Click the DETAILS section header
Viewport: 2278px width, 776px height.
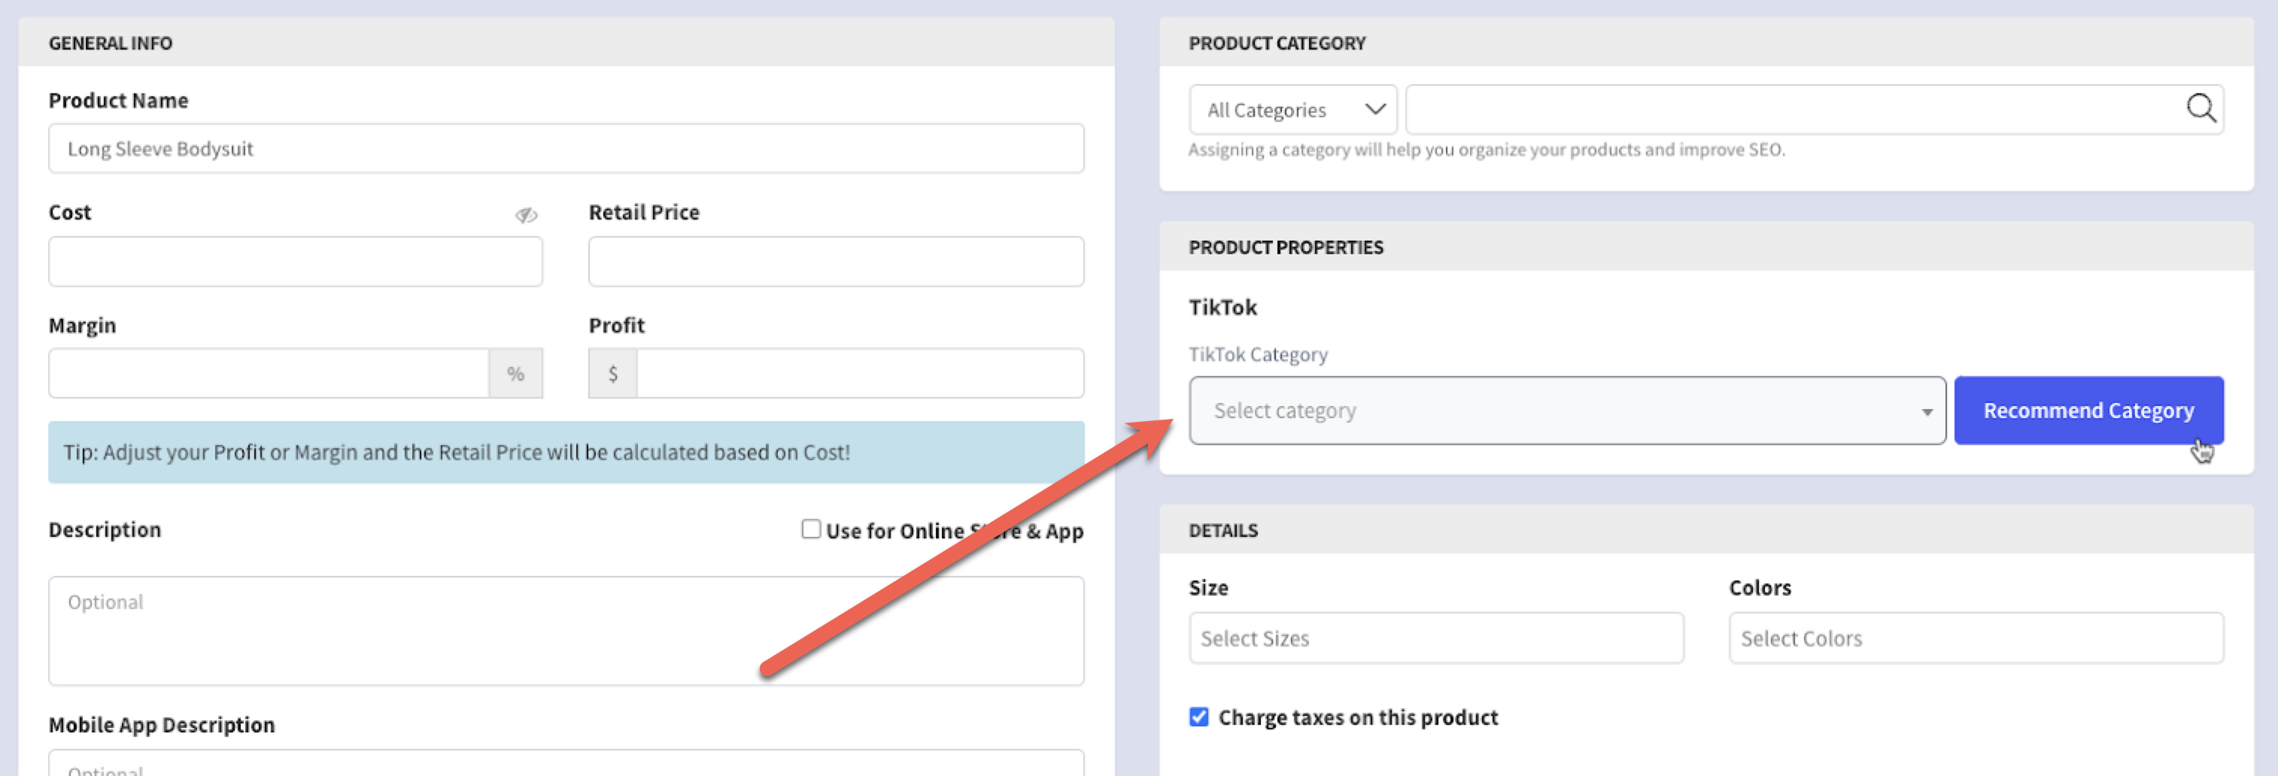(x=1223, y=530)
